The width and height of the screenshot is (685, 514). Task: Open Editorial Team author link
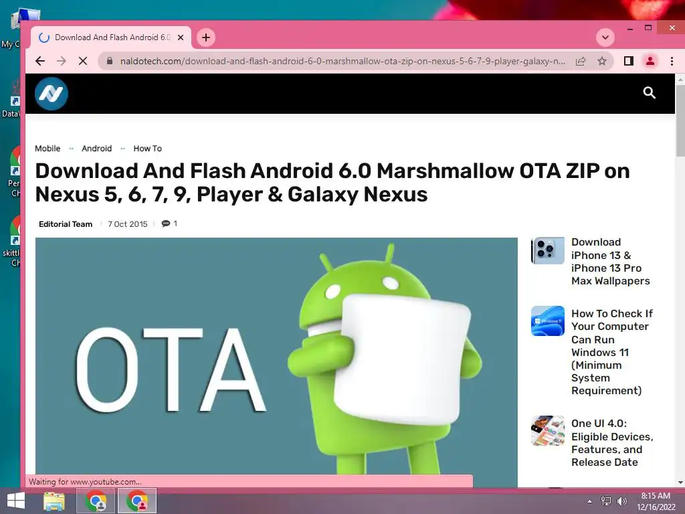66,224
